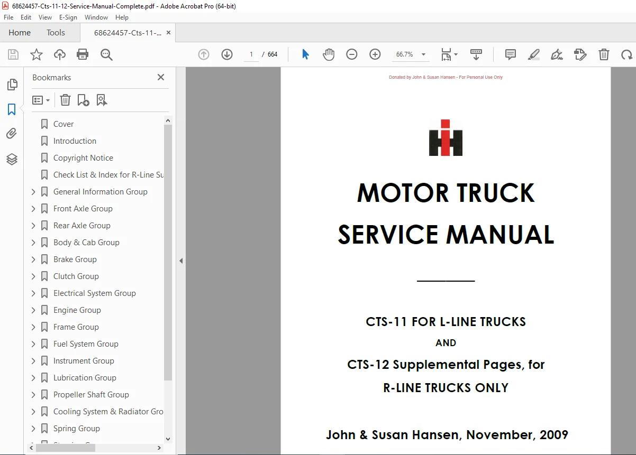Open Check List & Index bookmark
636x455 pixels.
point(108,175)
